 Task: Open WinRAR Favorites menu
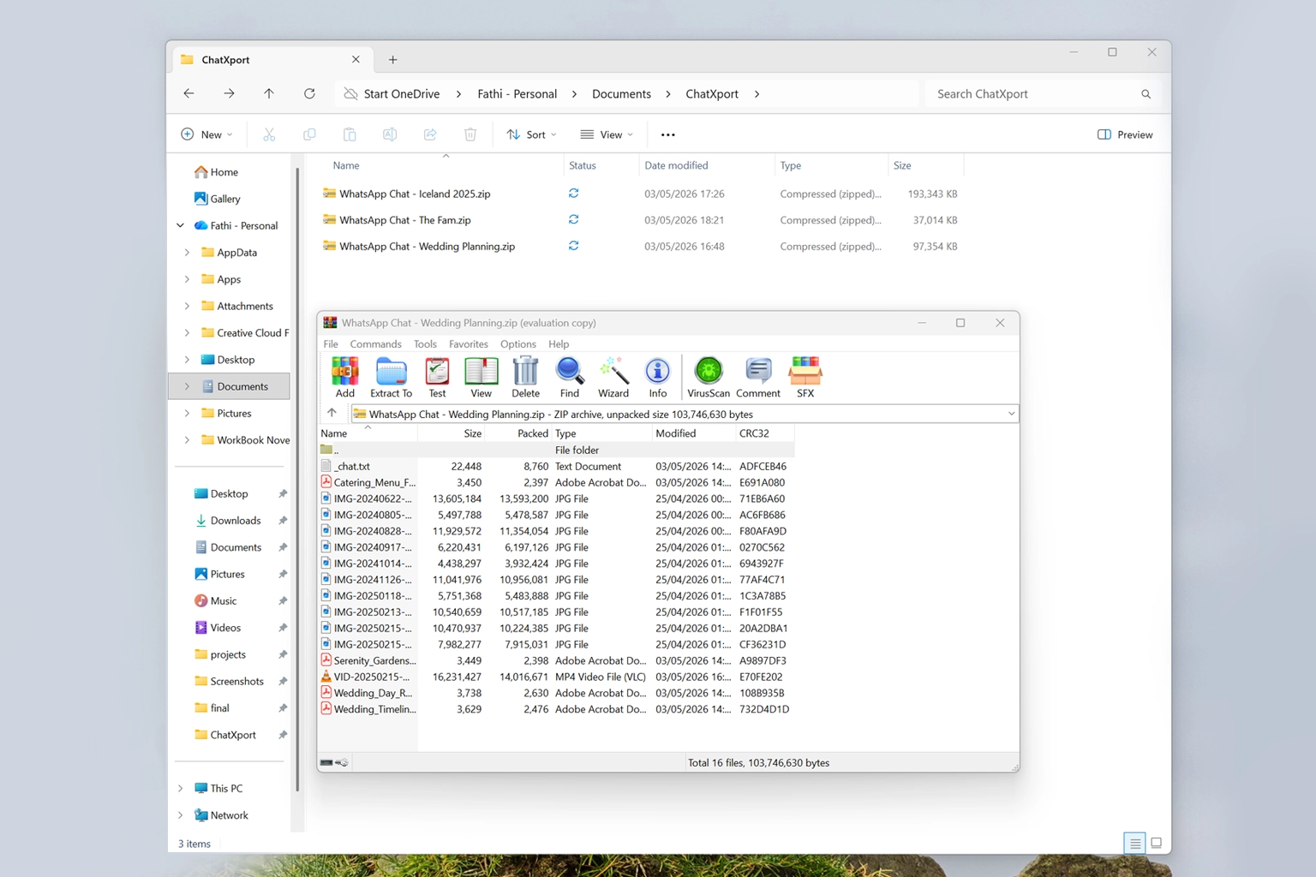click(469, 343)
